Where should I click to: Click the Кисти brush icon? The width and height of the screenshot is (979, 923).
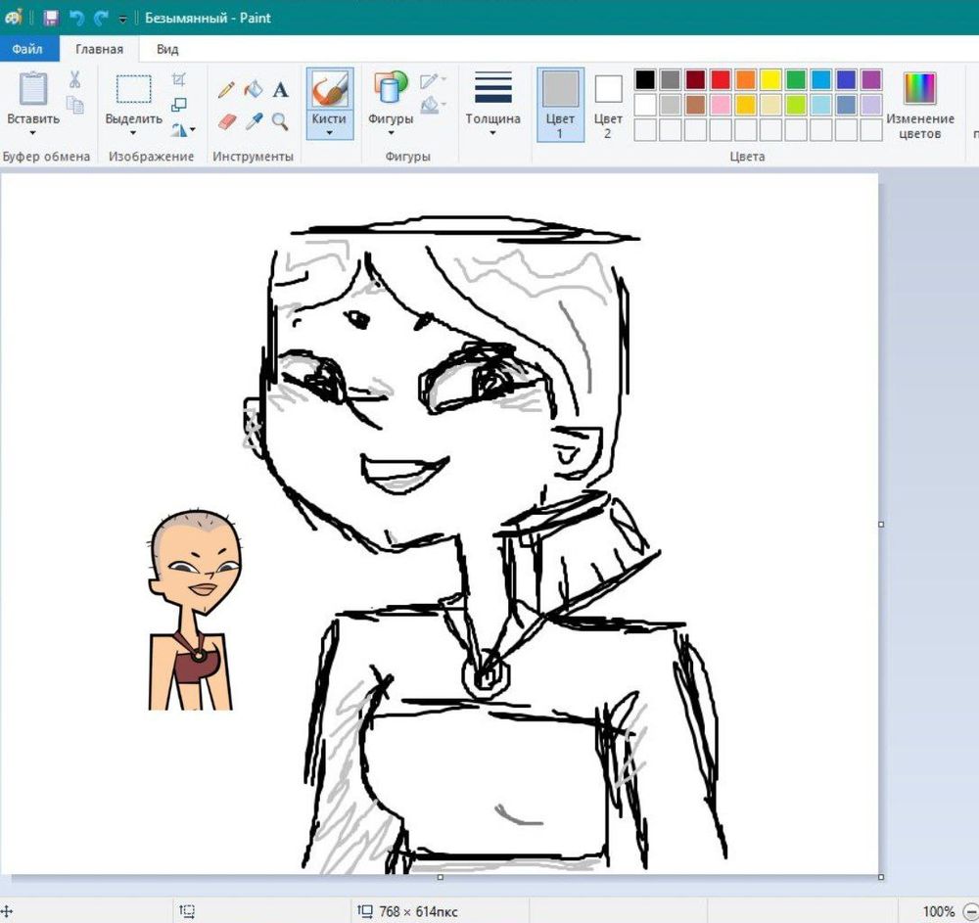coord(330,89)
